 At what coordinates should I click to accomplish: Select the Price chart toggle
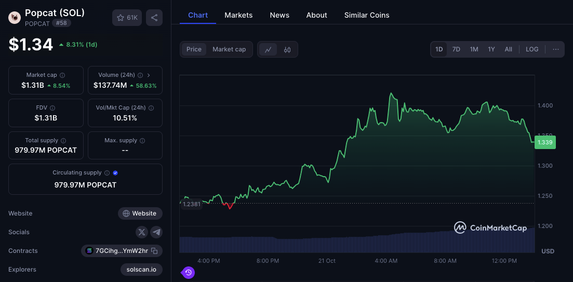pos(194,49)
